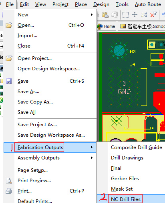Open the Auto Route menu
This screenshot has height=203, width=165.
click(x=148, y=4)
